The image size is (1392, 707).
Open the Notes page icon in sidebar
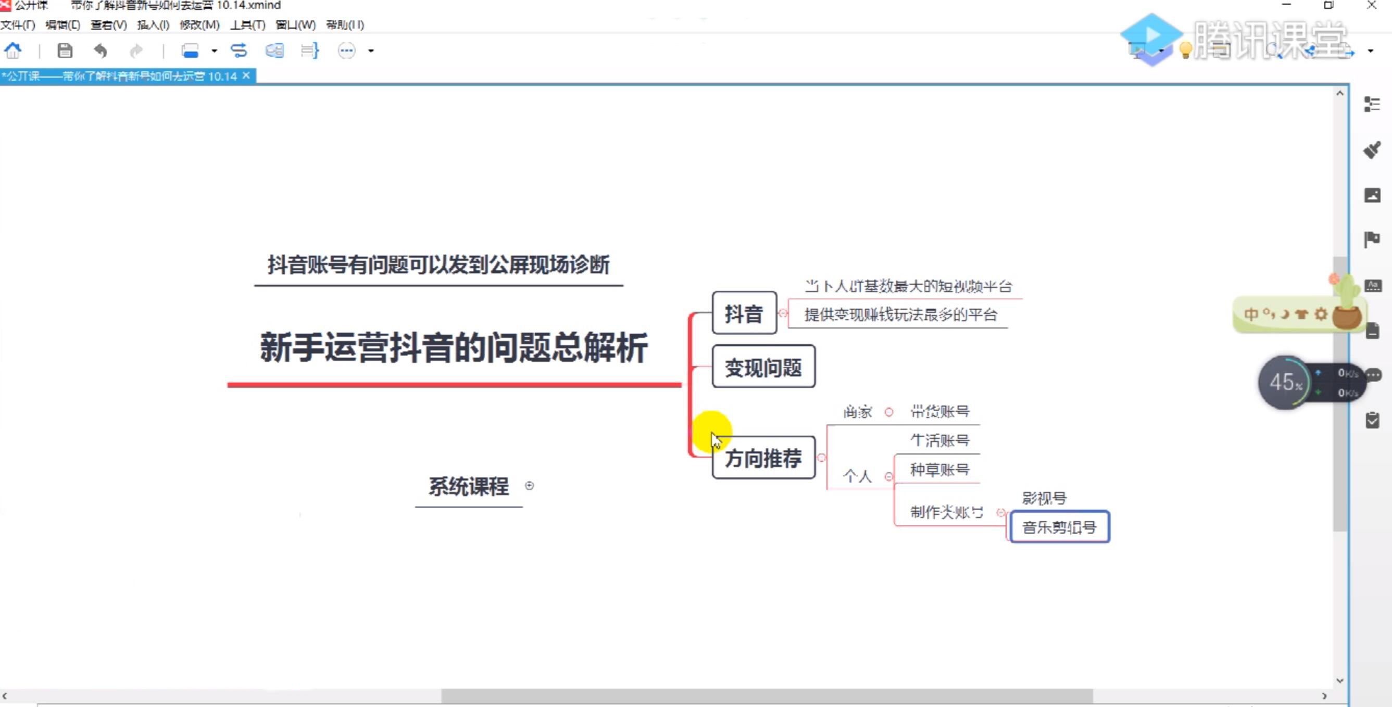(1373, 331)
